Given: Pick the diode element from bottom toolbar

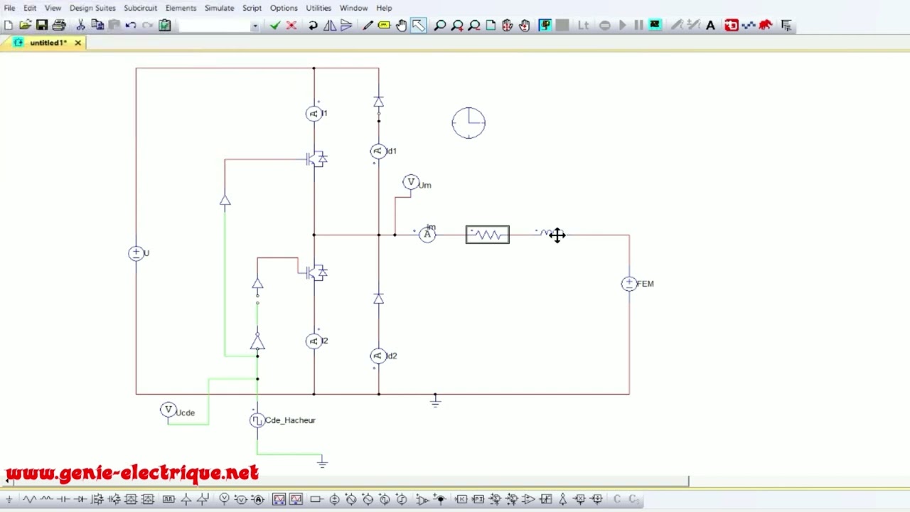Looking at the screenshot, I should point(80,499).
